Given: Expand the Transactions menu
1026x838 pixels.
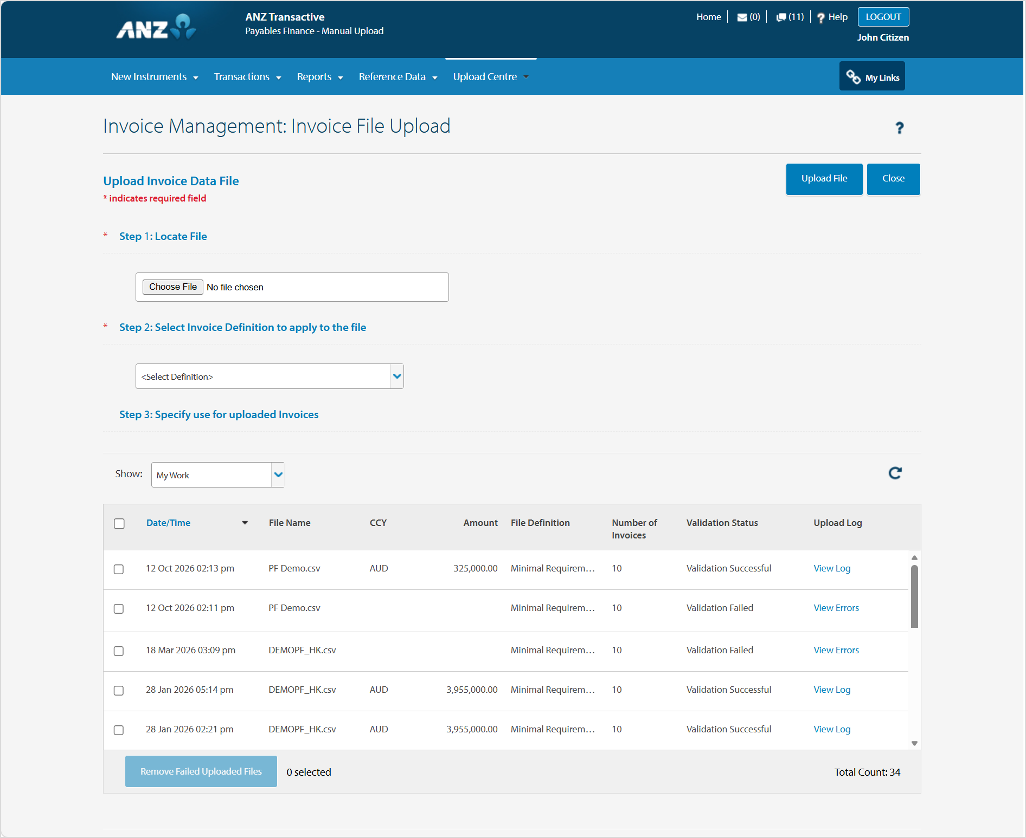Looking at the screenshot, I should tap(247, 77).
